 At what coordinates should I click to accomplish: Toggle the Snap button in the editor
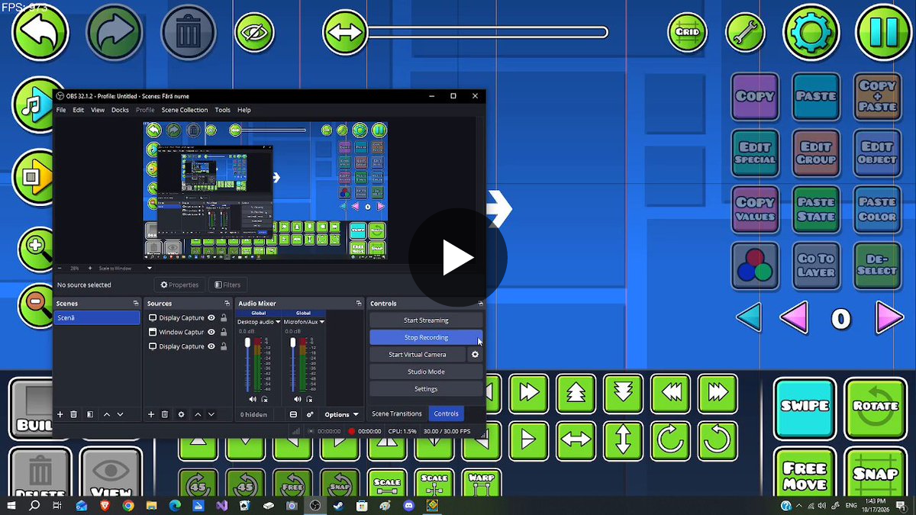pos(876,474)
